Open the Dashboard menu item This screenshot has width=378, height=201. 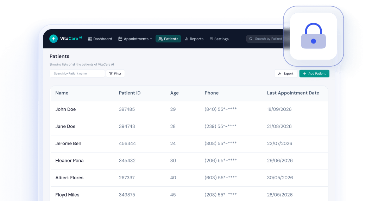[x=100, y=39]
